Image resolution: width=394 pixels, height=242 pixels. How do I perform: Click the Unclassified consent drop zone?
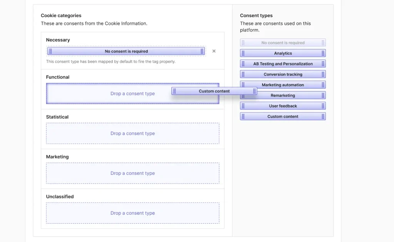(132, 213)
